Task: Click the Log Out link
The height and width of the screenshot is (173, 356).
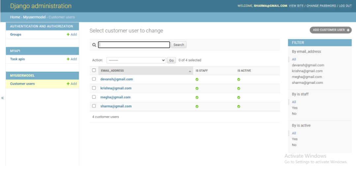Action: coord(345,6)
